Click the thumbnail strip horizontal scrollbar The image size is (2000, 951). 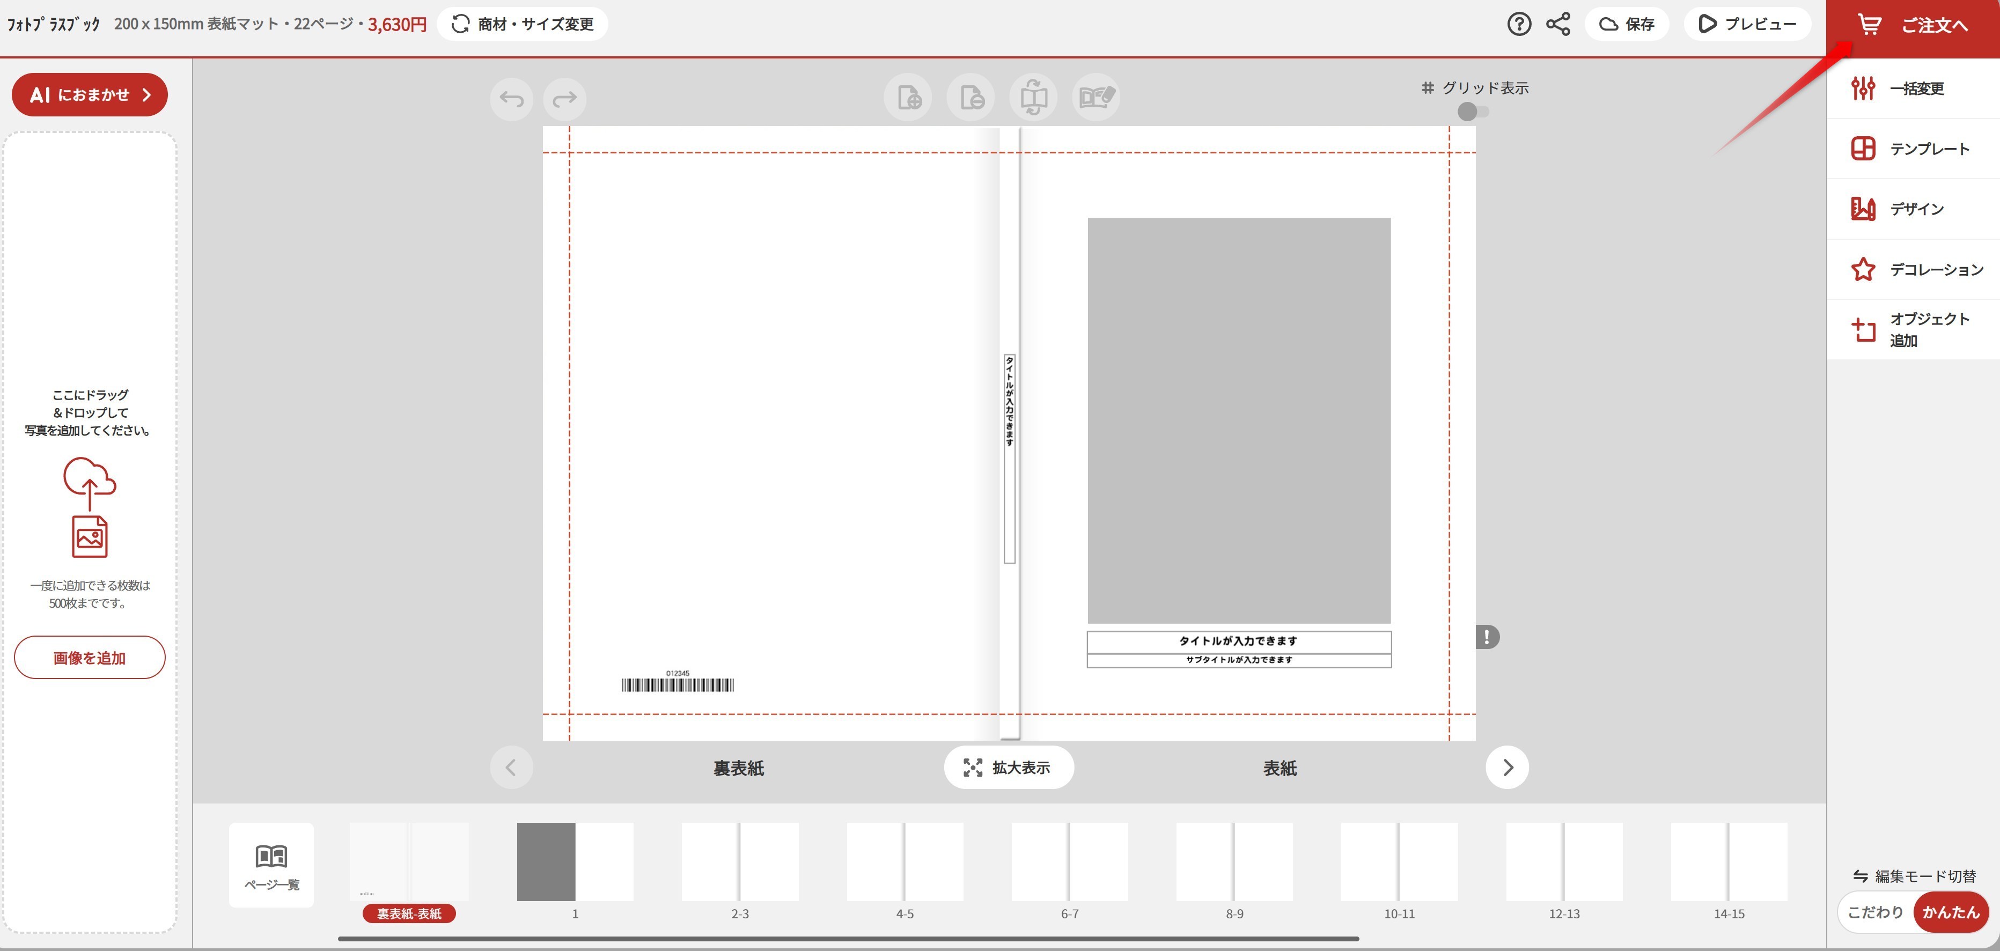849,939
